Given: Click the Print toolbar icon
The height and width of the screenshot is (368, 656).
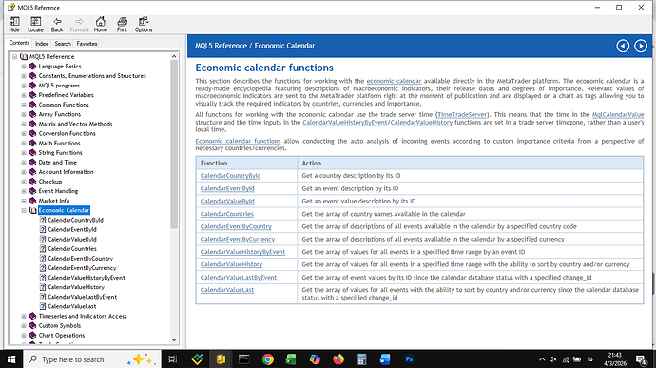Looking at the screenshot, I should (122, 25).
